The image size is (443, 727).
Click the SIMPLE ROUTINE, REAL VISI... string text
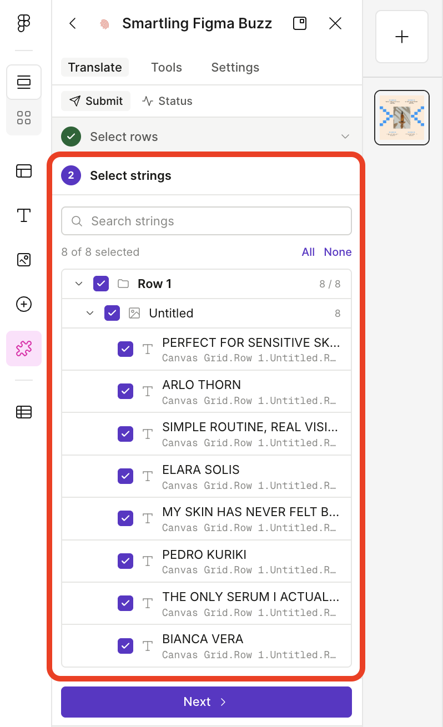[250, 427]
